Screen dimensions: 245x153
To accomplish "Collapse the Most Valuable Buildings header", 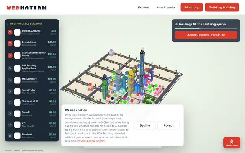I will [25, 24].
